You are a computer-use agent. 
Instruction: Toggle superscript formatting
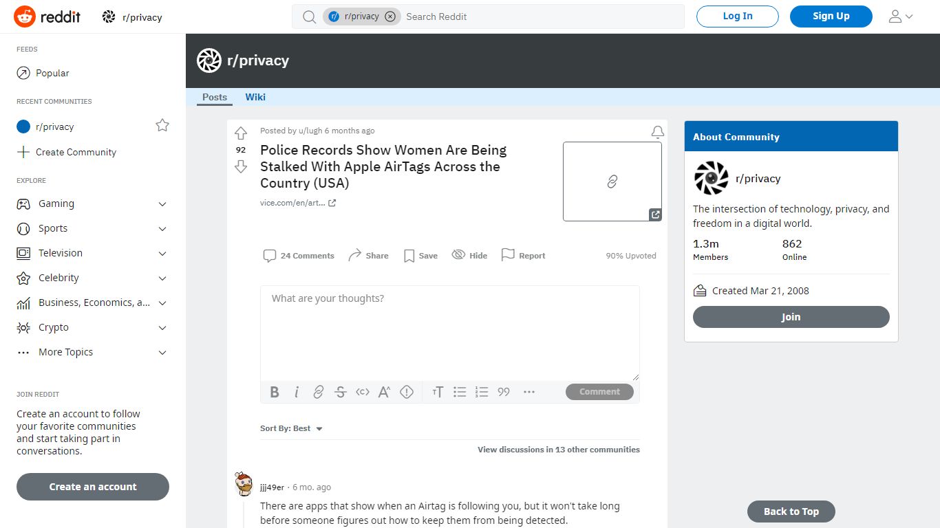coord(385,392)
